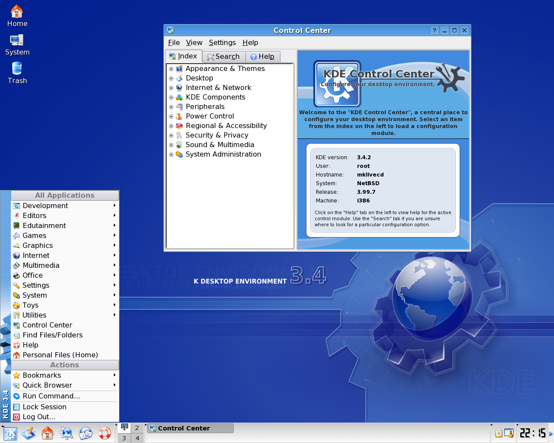Open the System desktop icon
This screenshot has height=443, width=554.
point(17,45)
